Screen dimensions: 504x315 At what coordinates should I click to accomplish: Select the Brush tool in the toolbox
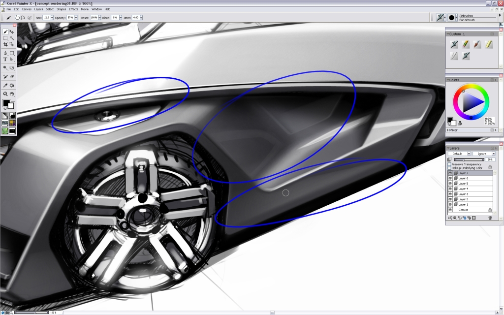click(5, 31)
